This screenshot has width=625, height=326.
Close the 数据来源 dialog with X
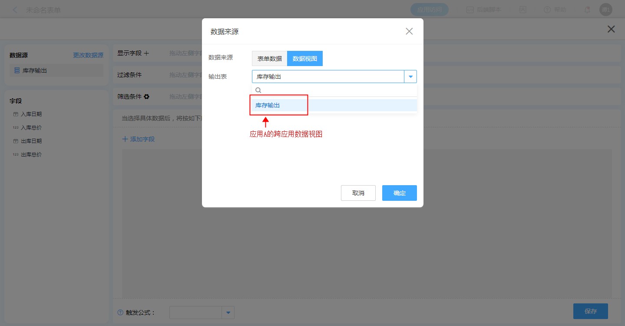(409, 31)
